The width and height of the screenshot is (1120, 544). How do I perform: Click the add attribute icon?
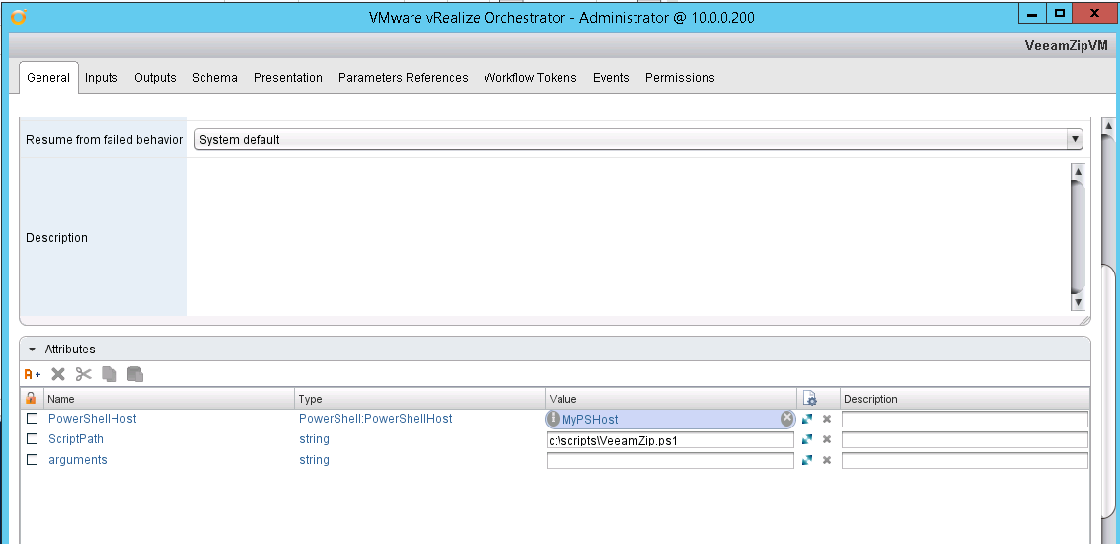(x=33, y=374)
